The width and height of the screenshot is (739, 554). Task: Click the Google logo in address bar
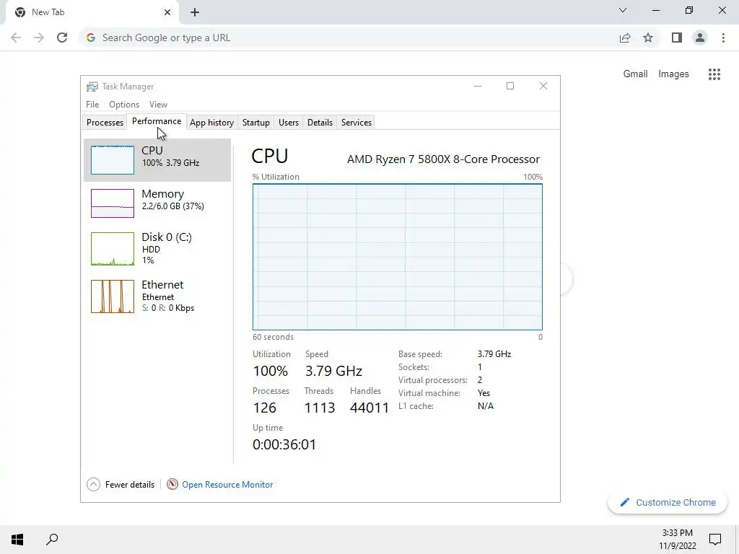pyautogui.click(x=91, y=38)
